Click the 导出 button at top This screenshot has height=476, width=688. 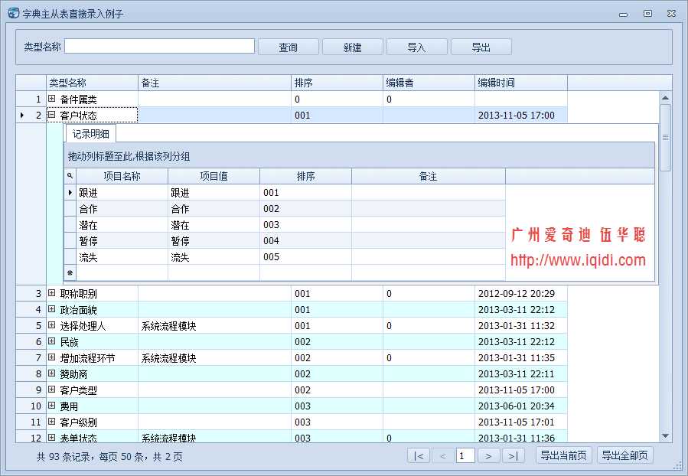pyautogui.click(x=481, y=47)
